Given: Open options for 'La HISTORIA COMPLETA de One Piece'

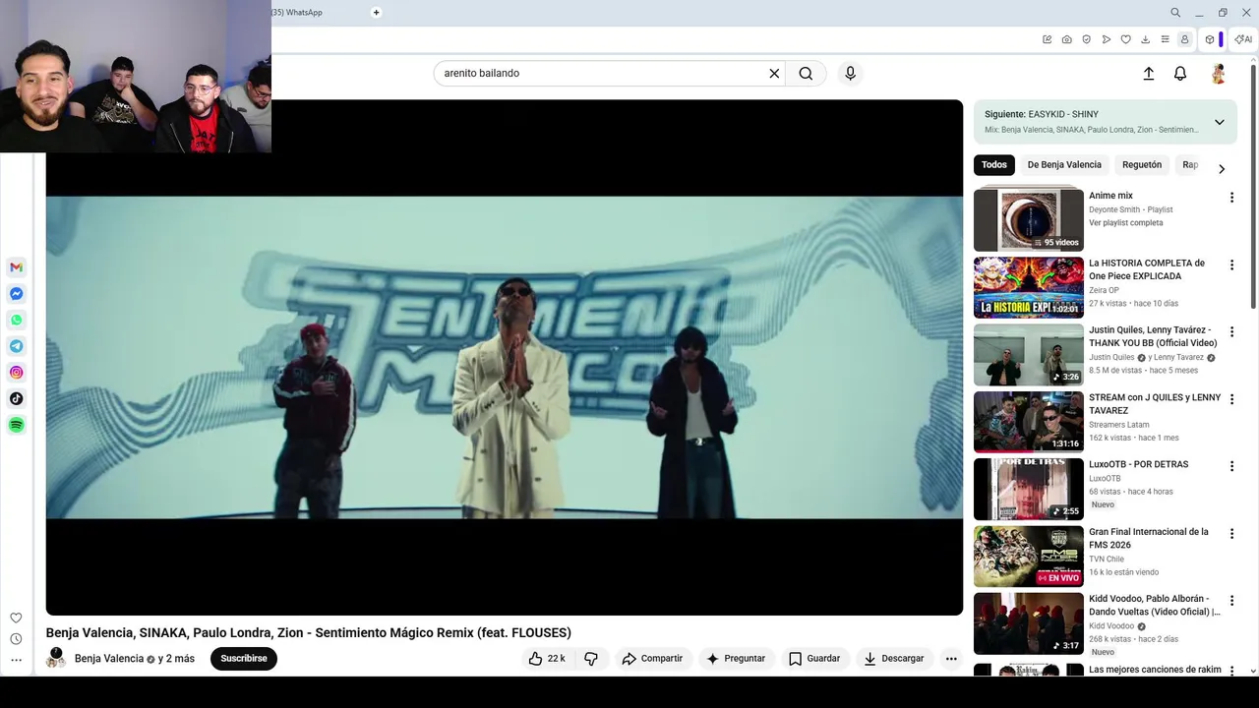Looking at the screenshot, I should [1231, 265].
